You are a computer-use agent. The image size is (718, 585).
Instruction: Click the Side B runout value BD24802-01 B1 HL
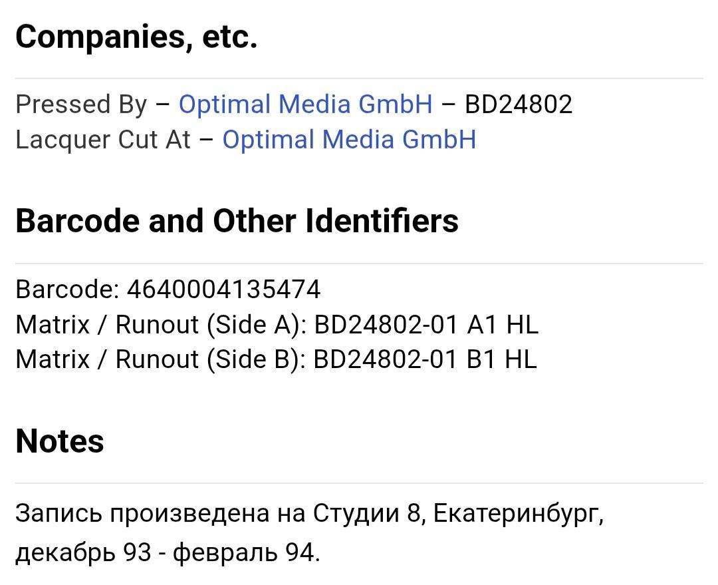425,359
